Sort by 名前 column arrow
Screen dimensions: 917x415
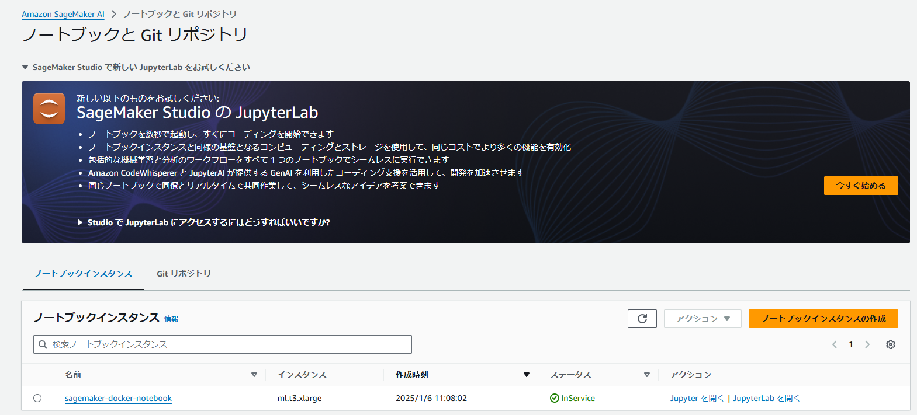(254, 375)
